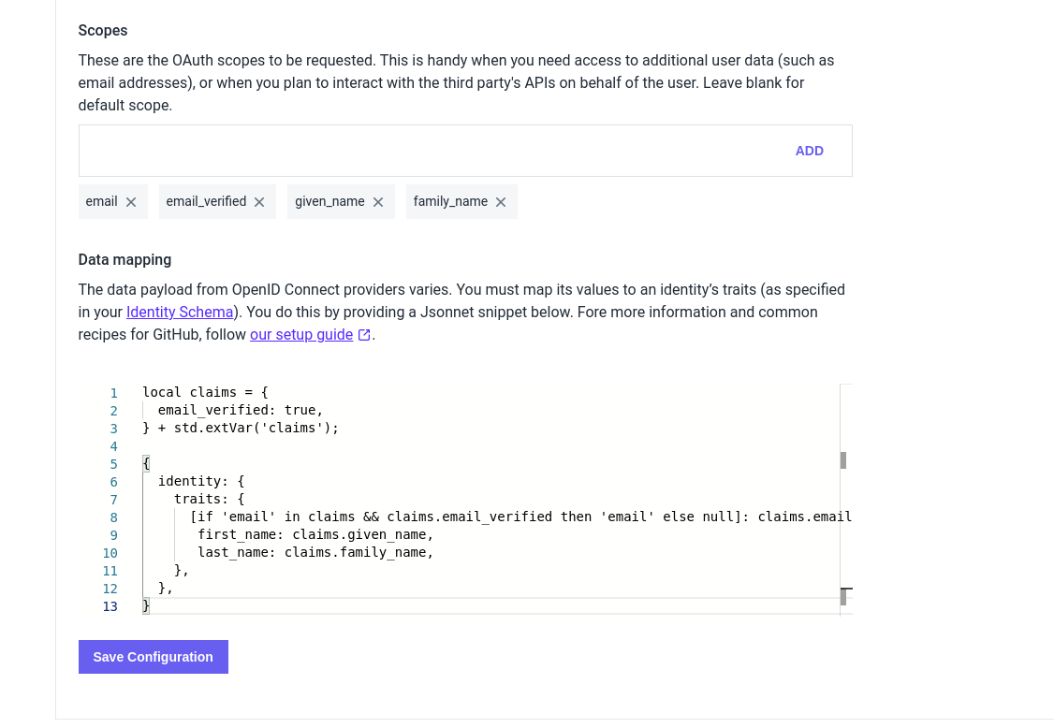Click line number 13 in the editor gutter
This screenshot has width=1054, height=728.
pos(110,606)
